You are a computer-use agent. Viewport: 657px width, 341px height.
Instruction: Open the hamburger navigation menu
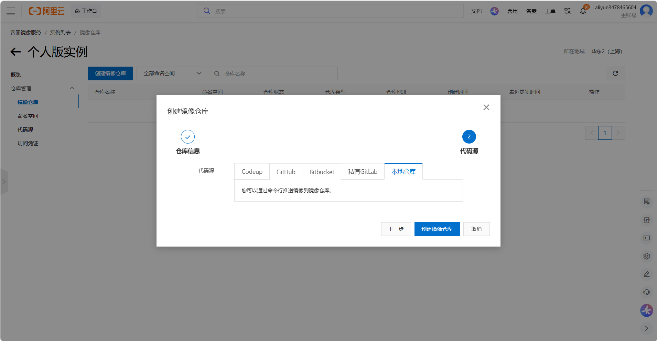(x=11, y=11)
